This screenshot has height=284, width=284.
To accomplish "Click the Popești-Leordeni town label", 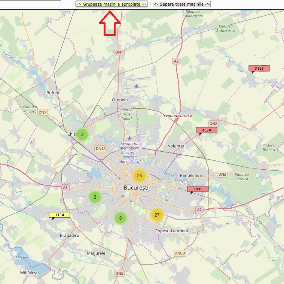I will tap(171, 231).
